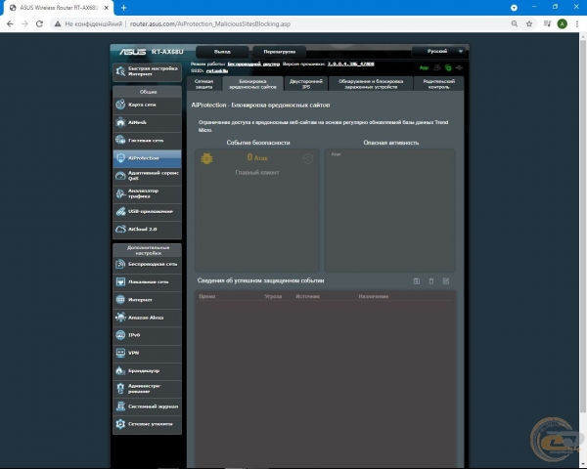
Task: Open AiCloud 2.0
Action: (147, 230)
